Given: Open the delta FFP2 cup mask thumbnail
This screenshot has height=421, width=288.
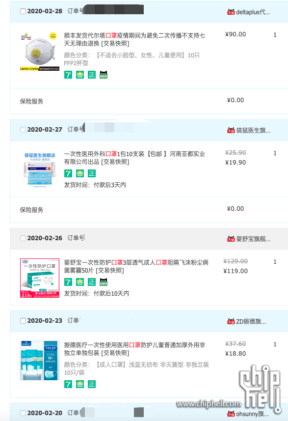Looking at the screenshot, I should pyautogui.click(x=40, y=51).
